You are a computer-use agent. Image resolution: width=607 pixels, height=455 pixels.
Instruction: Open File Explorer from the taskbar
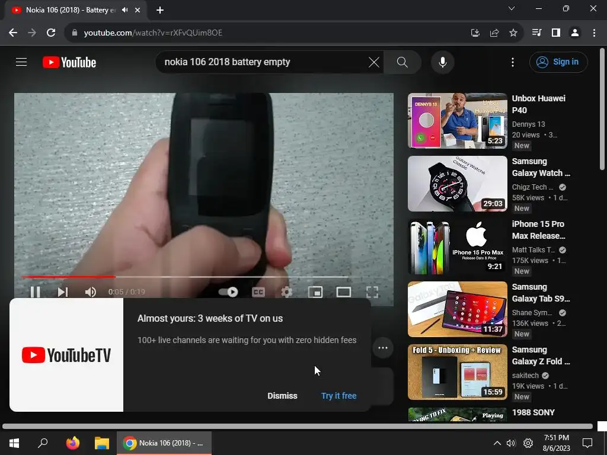tap(102, 443)
